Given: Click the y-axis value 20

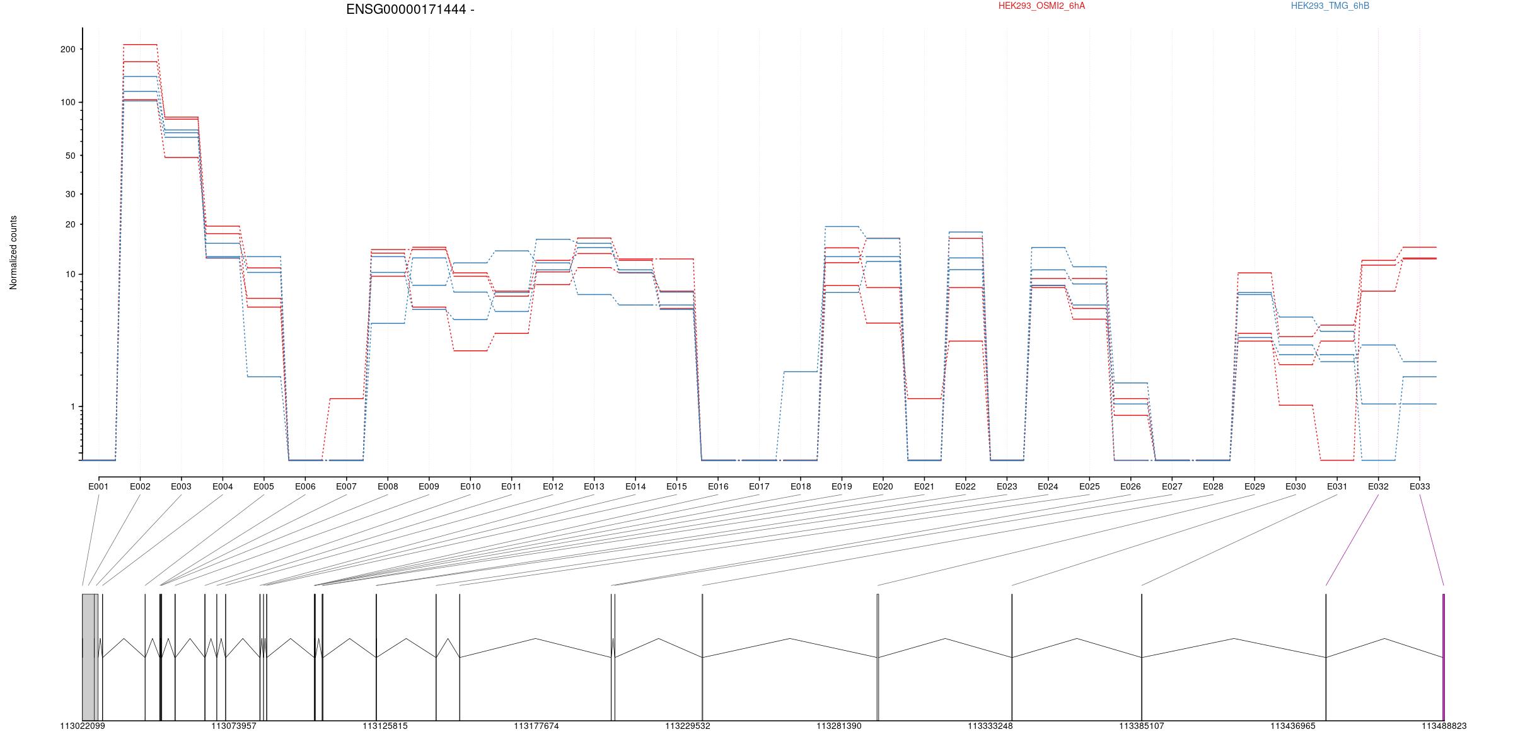Looking at the screenshot, I should (x=70, y=225).
